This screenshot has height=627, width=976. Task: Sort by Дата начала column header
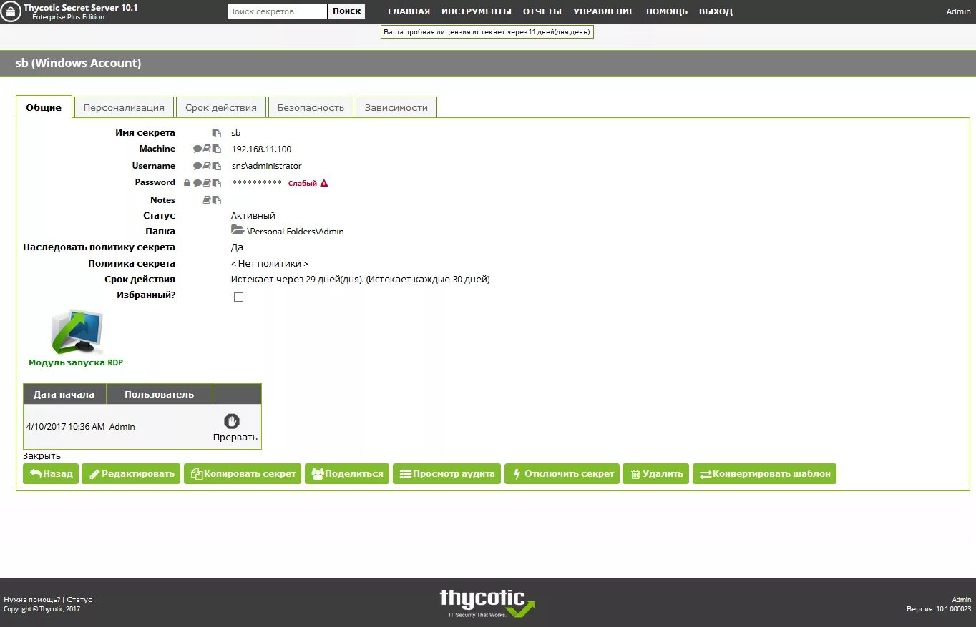click(64, 394)
